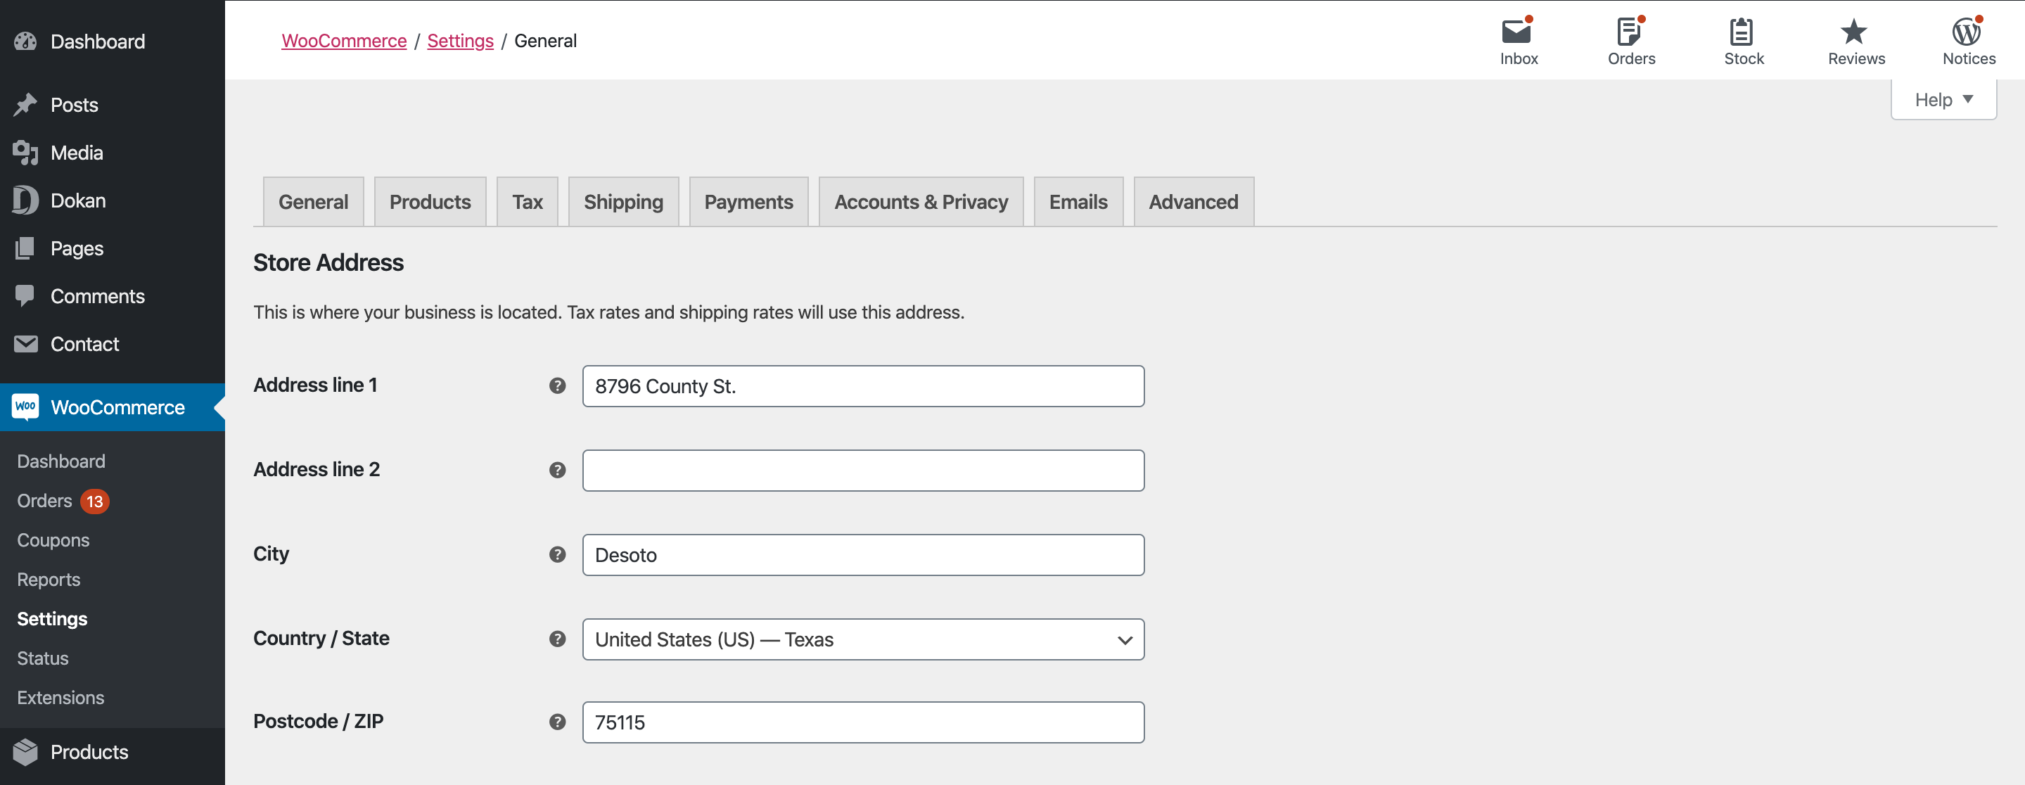Open the Coupons submenu item
This screenshot has width=2025, height=785.
pyautogui.click(x=53, y=540)
